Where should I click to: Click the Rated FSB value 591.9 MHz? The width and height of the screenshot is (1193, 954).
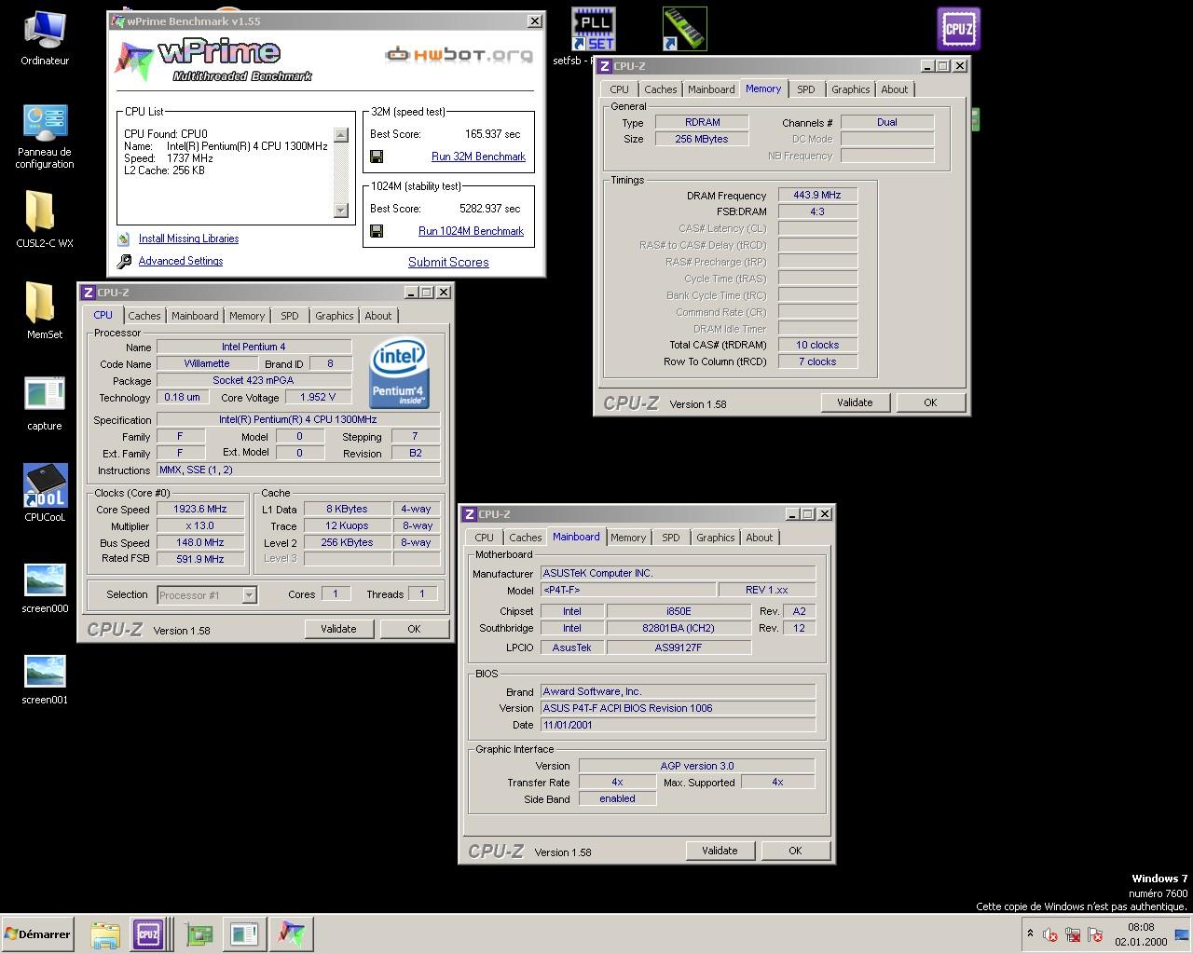click(199, 559)
